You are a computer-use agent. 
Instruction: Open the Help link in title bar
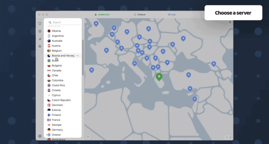[x=172, y=15]
